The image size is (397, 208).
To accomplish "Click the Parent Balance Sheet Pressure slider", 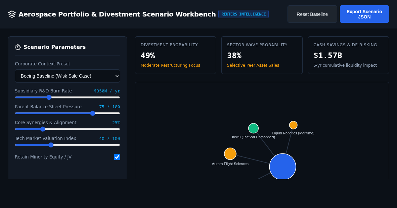I will (67, 113).
